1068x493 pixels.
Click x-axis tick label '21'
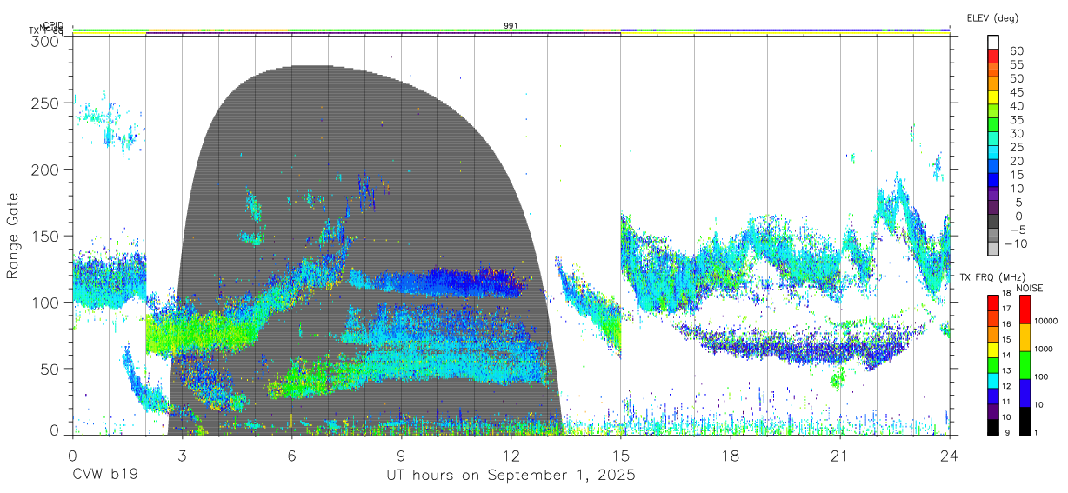pos(839,455)
